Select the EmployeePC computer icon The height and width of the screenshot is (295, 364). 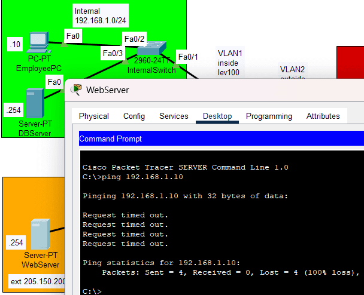37,41
